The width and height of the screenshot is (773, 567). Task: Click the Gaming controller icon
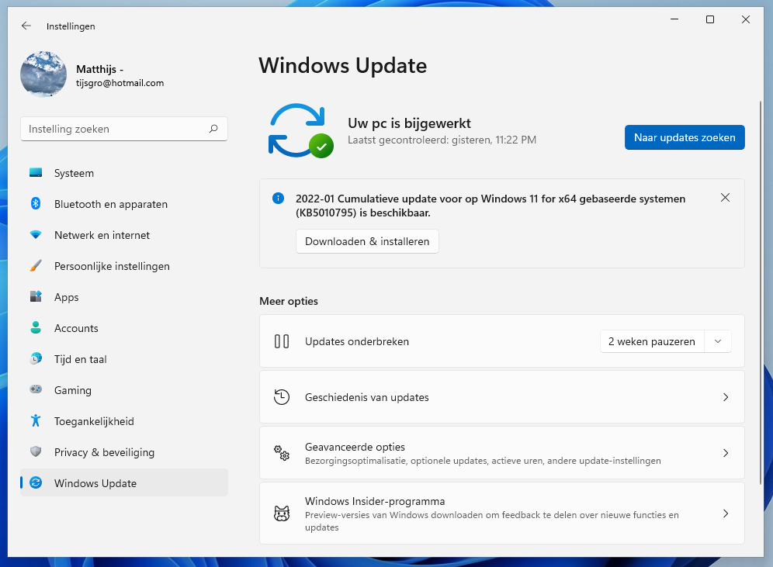[36, 390]
